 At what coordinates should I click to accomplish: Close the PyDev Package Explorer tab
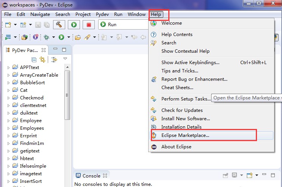pos(44,50)
